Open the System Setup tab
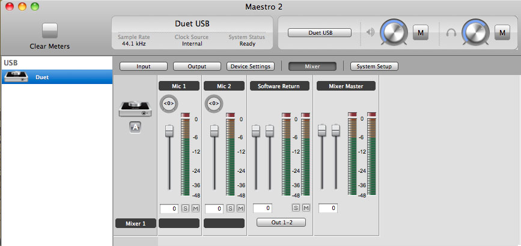 [x=374, y=67]
